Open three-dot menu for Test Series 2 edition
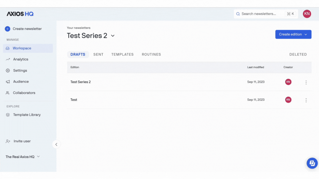Screen dimensions: 319x179 [306, 82]
